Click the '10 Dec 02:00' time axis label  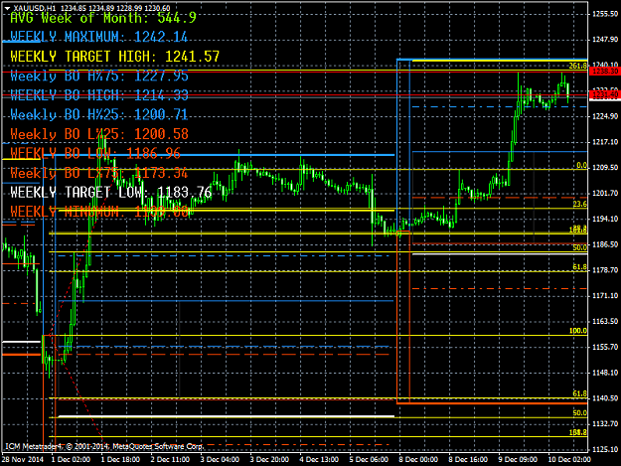[x=568, y=459]
